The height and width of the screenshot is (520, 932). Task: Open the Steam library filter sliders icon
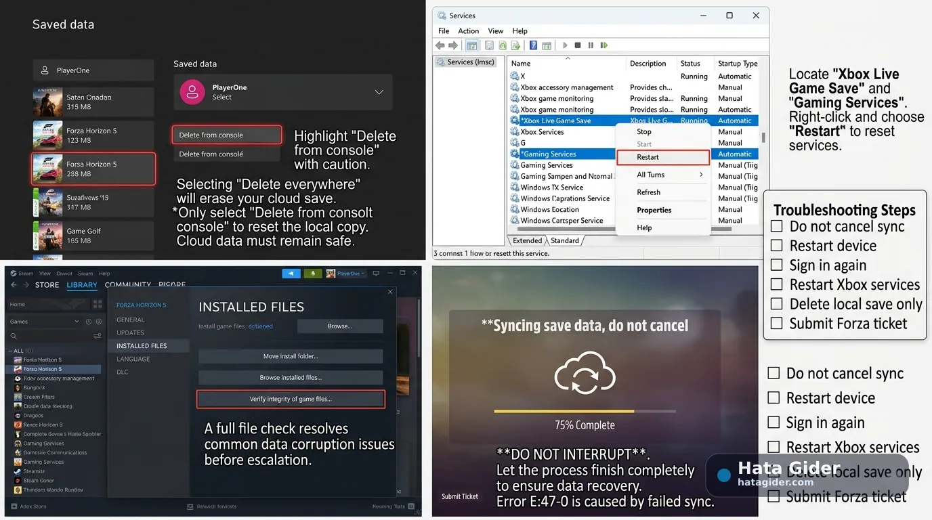98,336
